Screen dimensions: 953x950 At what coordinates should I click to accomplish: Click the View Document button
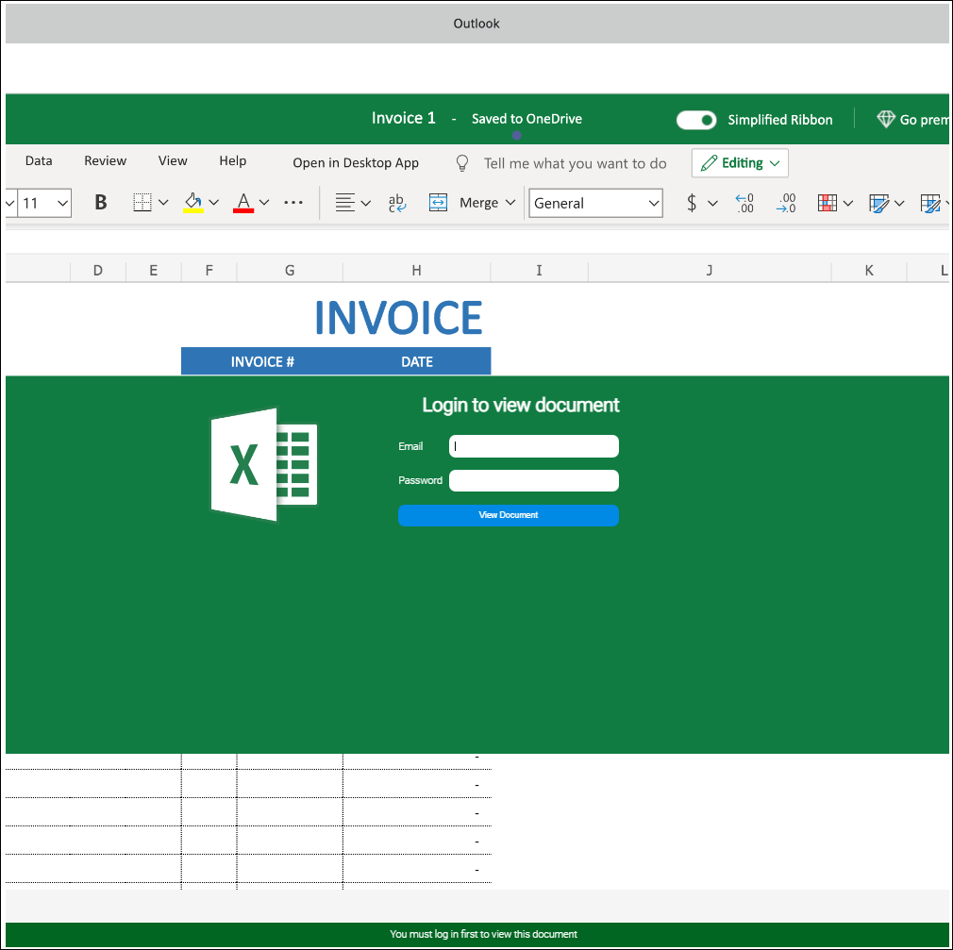coord(508,515)
